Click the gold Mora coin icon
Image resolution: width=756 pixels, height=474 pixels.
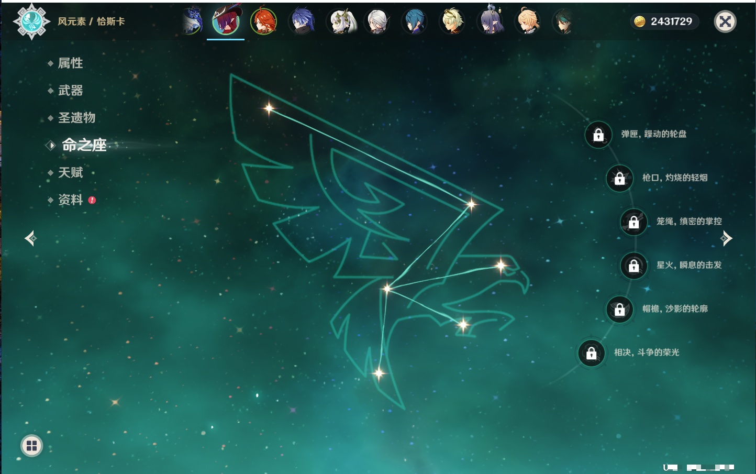pos(639,21)
